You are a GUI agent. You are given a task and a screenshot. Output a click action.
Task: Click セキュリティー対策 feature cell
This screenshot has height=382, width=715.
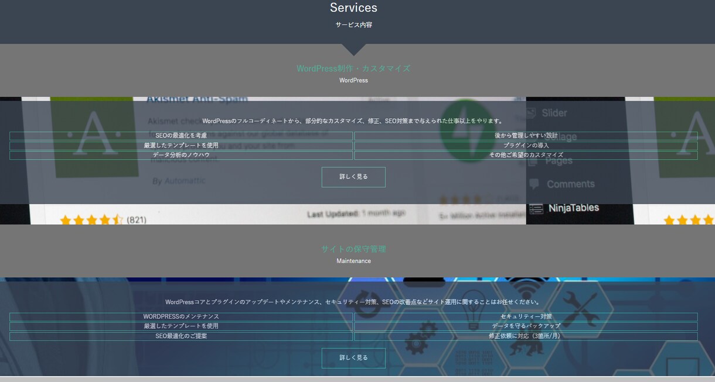(x=526, y=316)
